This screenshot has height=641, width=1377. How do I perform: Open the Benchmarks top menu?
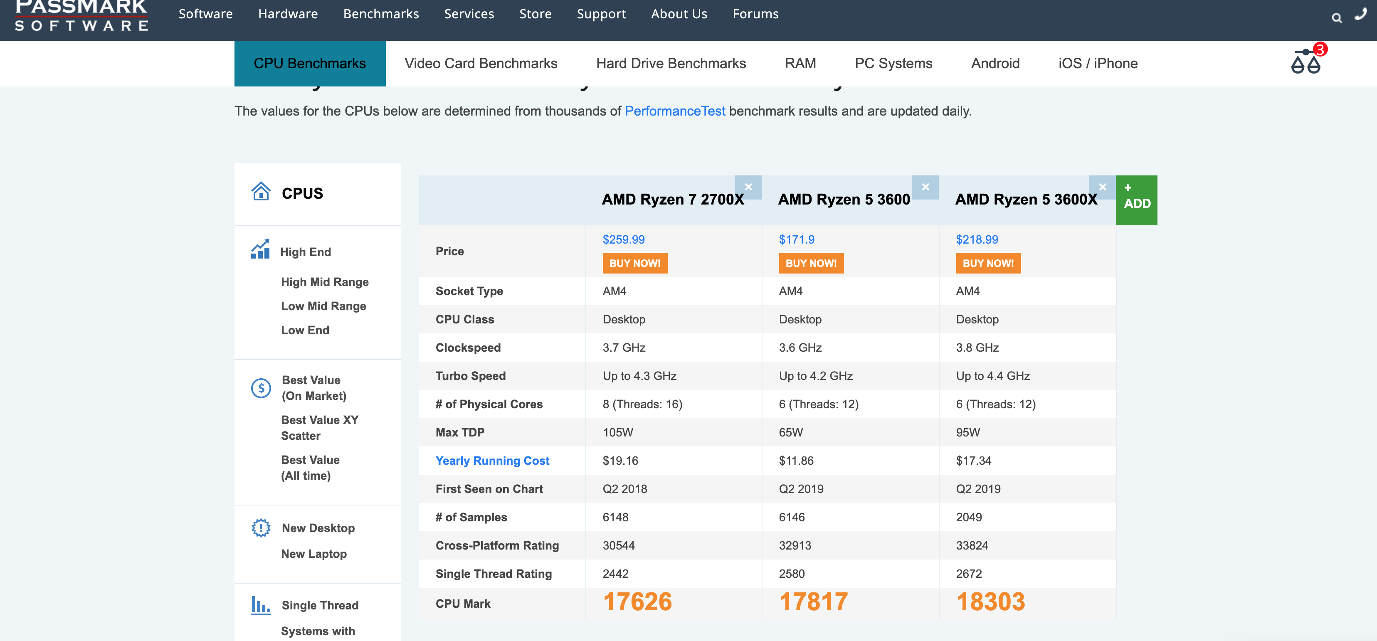click(x=380, y=14)
